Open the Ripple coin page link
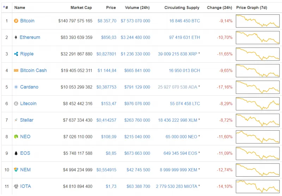The height and width of the screenshot is (196, 282). point(27,54)
